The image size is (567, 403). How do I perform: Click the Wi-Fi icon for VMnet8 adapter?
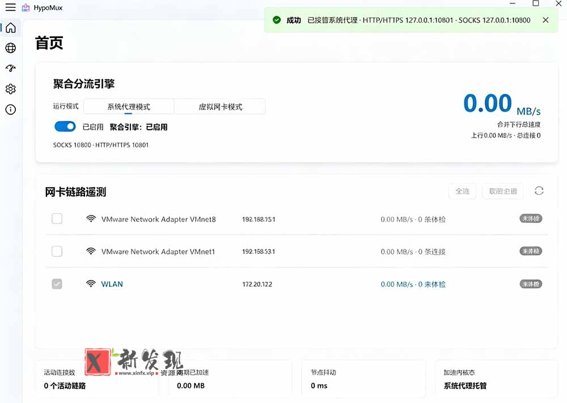(x=91, y=219)
